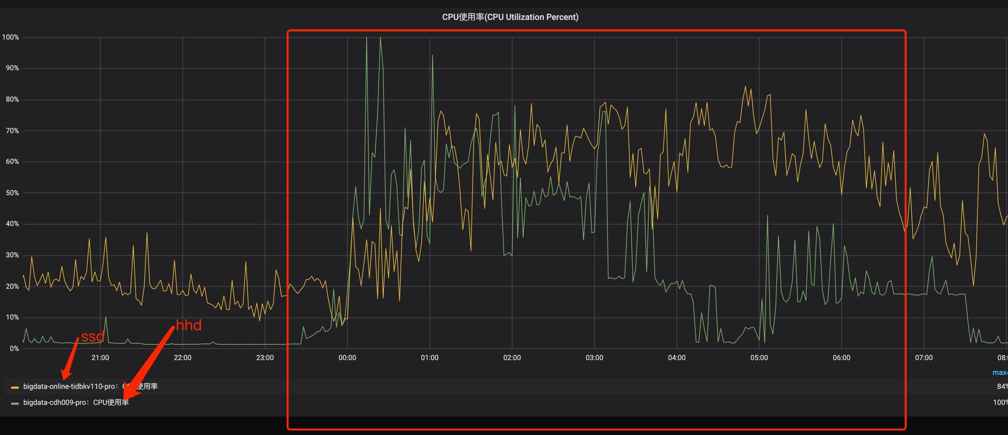Open the CPU使用率(CPU Utilization Percent) panel title menu
1008x435 pixels.
510,17
